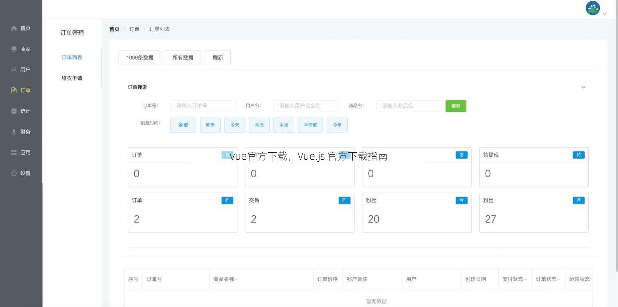The width and height of the screenshot is (618, 307).
Task: Focus the 订单号 input field
Action: 203,106
